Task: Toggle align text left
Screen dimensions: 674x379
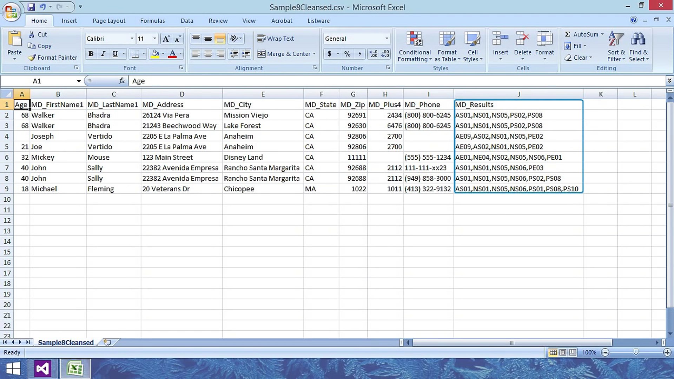Action: (x=196, y=54)
